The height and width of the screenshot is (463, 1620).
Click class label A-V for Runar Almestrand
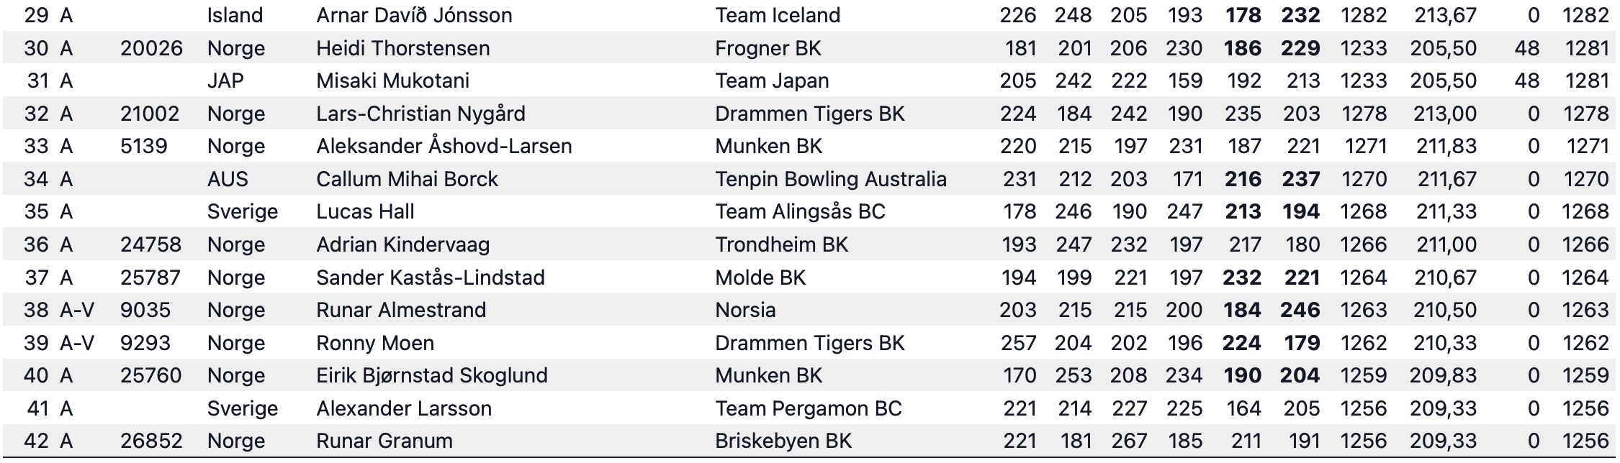tap(77, 310)
